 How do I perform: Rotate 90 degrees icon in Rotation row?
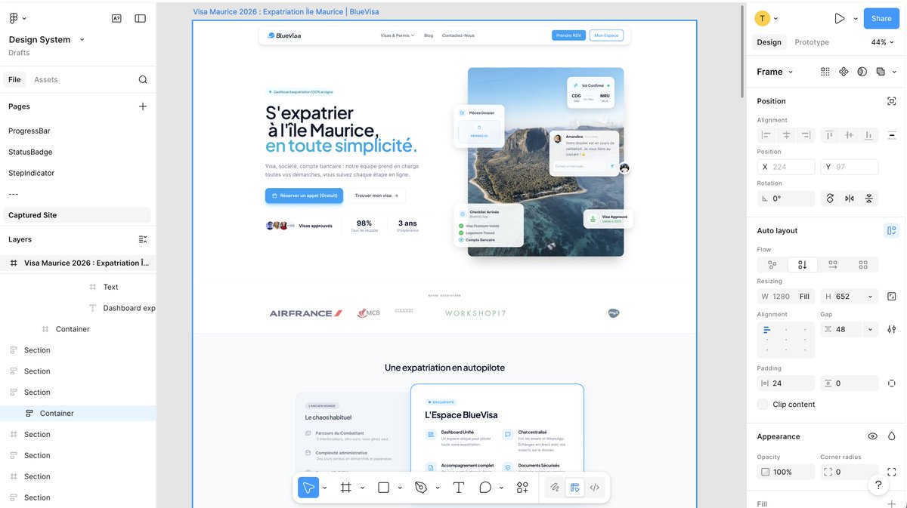coord(830,199)
